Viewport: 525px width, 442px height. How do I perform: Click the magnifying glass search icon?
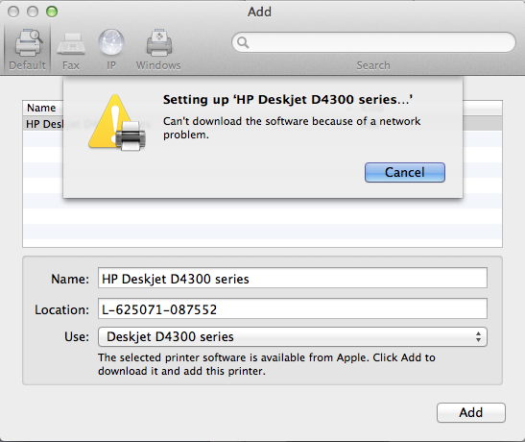tap(243, 42)
